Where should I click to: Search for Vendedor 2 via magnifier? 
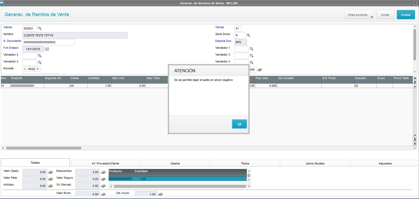click(40, 56)
